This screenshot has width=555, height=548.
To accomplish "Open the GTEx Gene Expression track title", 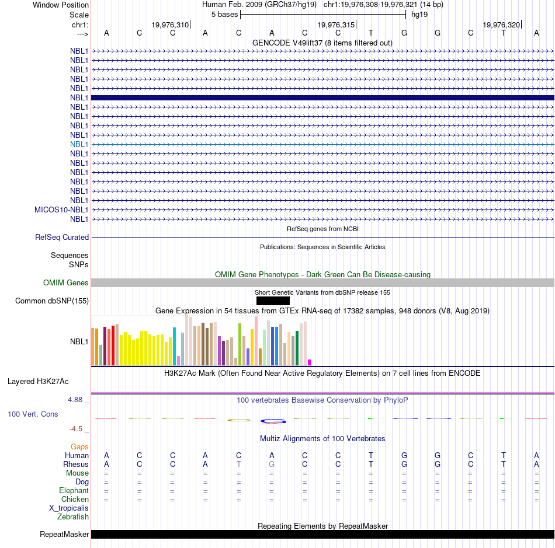I will tap(322, 311).
